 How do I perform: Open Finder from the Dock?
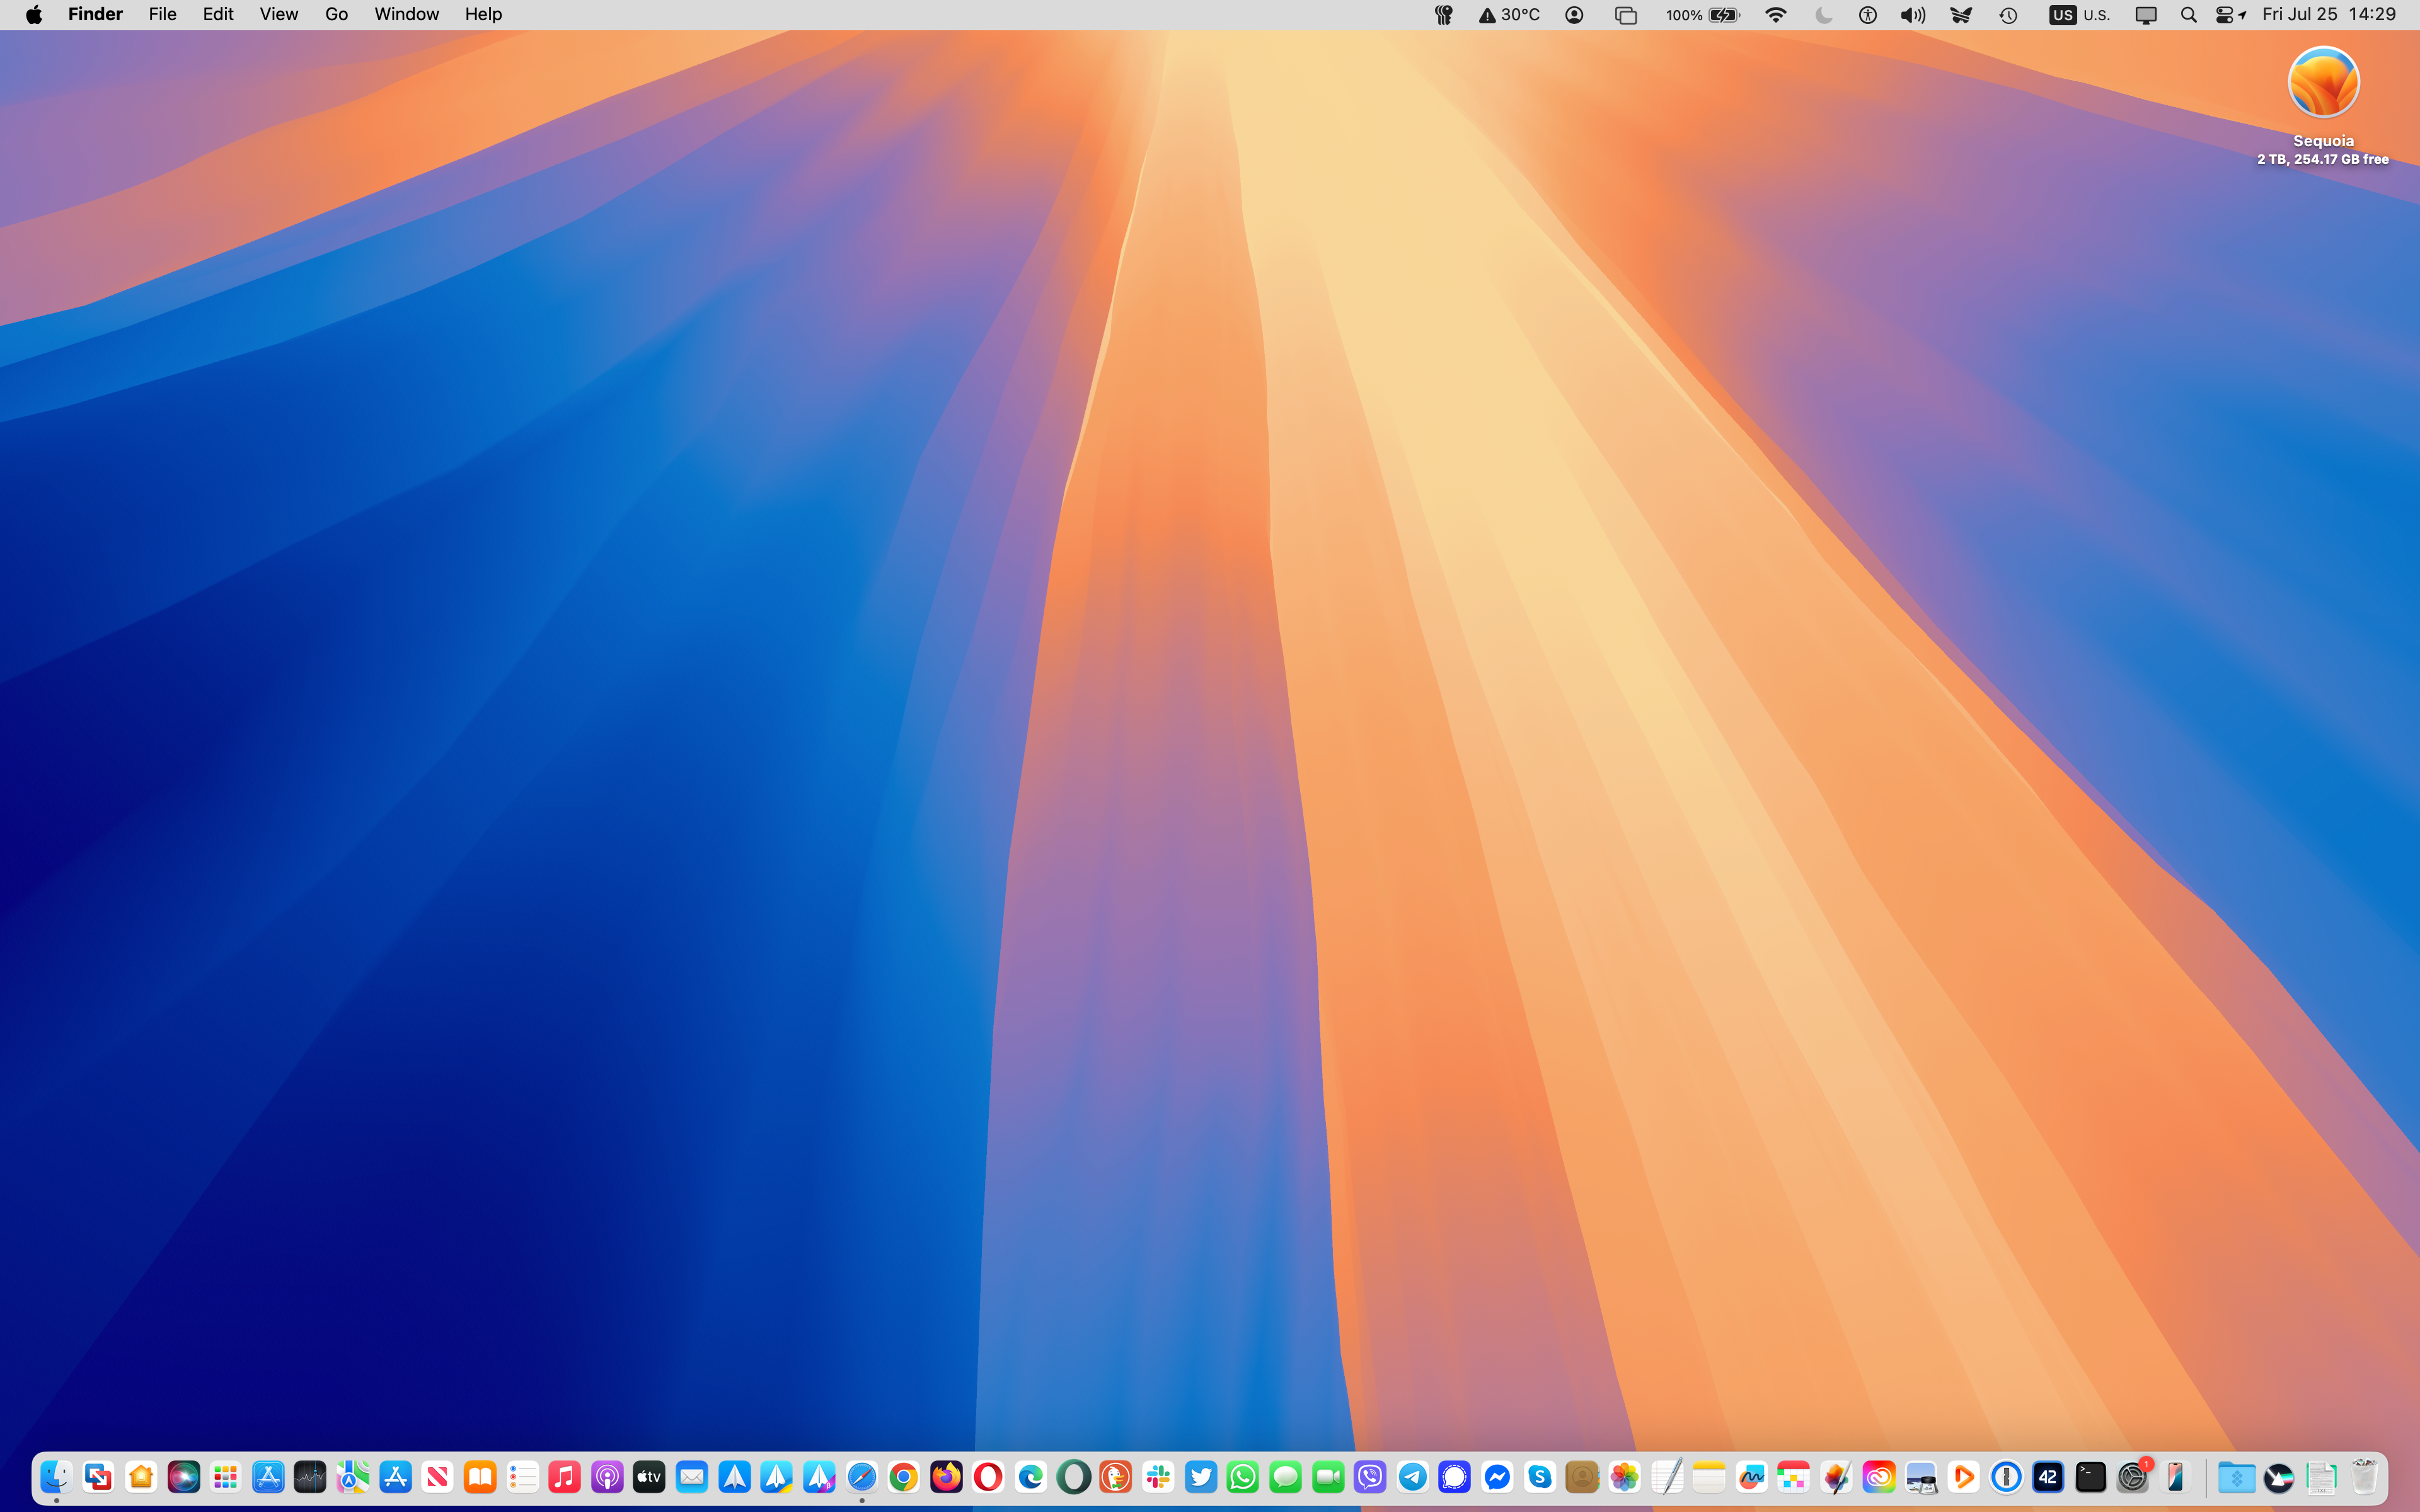click(x=56, y=1477)
